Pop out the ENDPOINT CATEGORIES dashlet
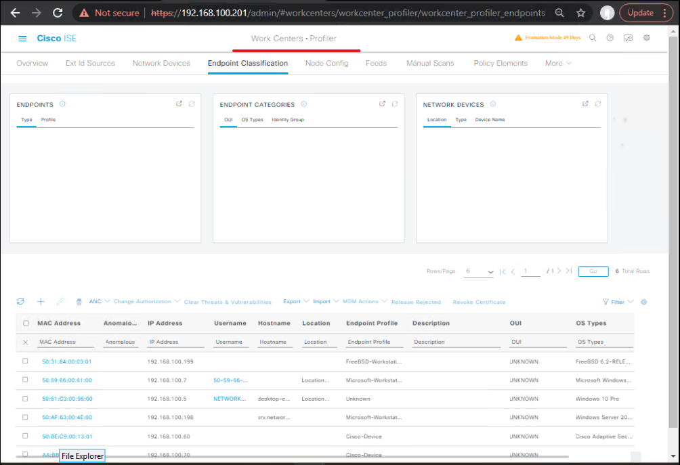 point(382,104)
